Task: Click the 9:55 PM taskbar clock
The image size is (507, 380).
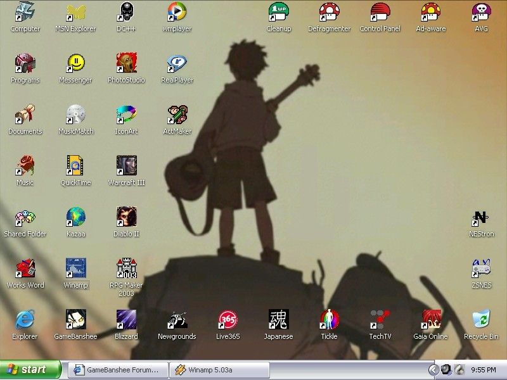Action: coord(484,370)
